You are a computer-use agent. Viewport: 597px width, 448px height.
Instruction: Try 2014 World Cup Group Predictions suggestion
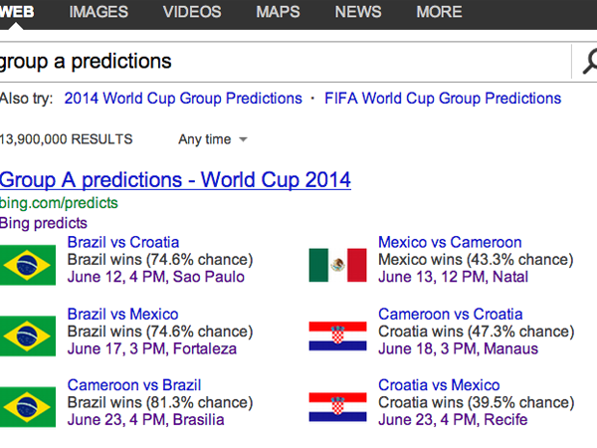point(182,99)
